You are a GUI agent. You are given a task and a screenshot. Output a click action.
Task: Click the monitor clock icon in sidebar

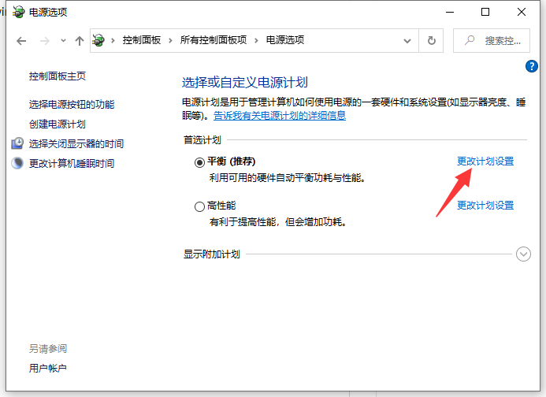click(x=17, y=143)
